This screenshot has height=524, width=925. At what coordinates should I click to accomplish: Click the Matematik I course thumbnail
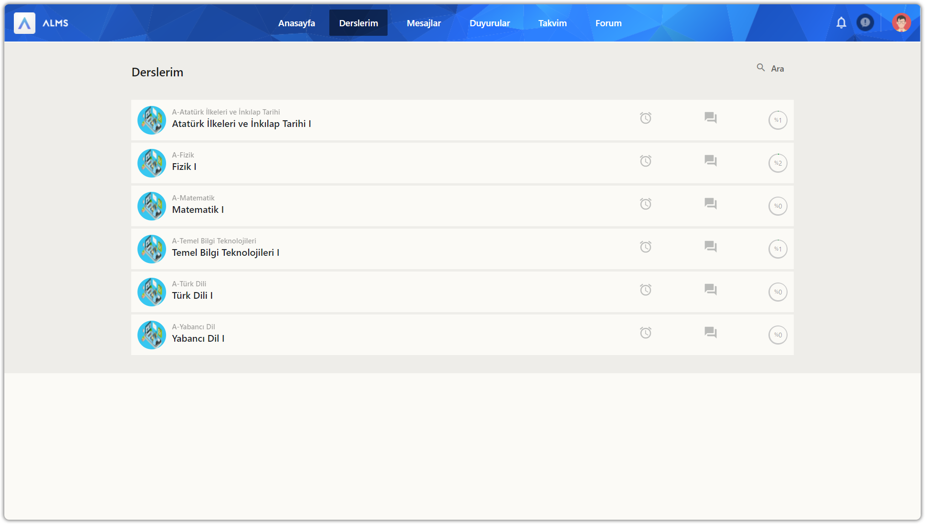pyautogui.click(x=152, y=206)
